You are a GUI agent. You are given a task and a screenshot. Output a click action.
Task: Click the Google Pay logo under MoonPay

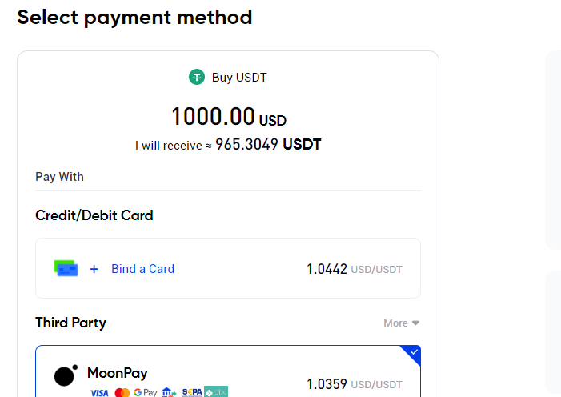click(146, 392)
